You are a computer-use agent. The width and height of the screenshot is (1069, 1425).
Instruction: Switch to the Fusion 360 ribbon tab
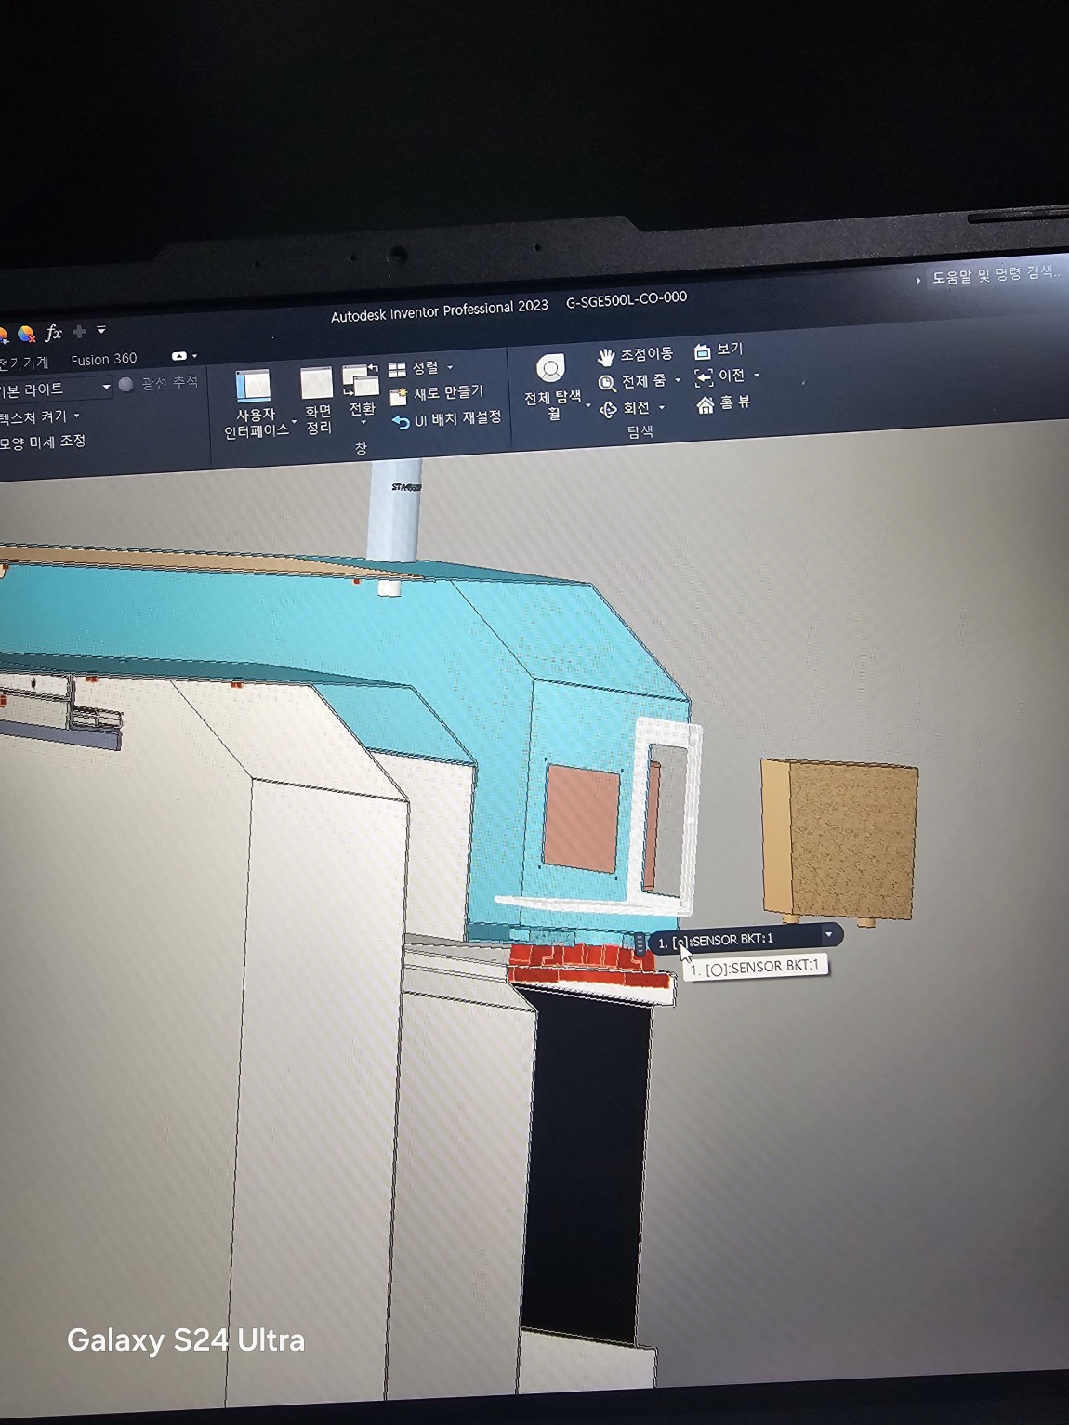pos(103,360)
